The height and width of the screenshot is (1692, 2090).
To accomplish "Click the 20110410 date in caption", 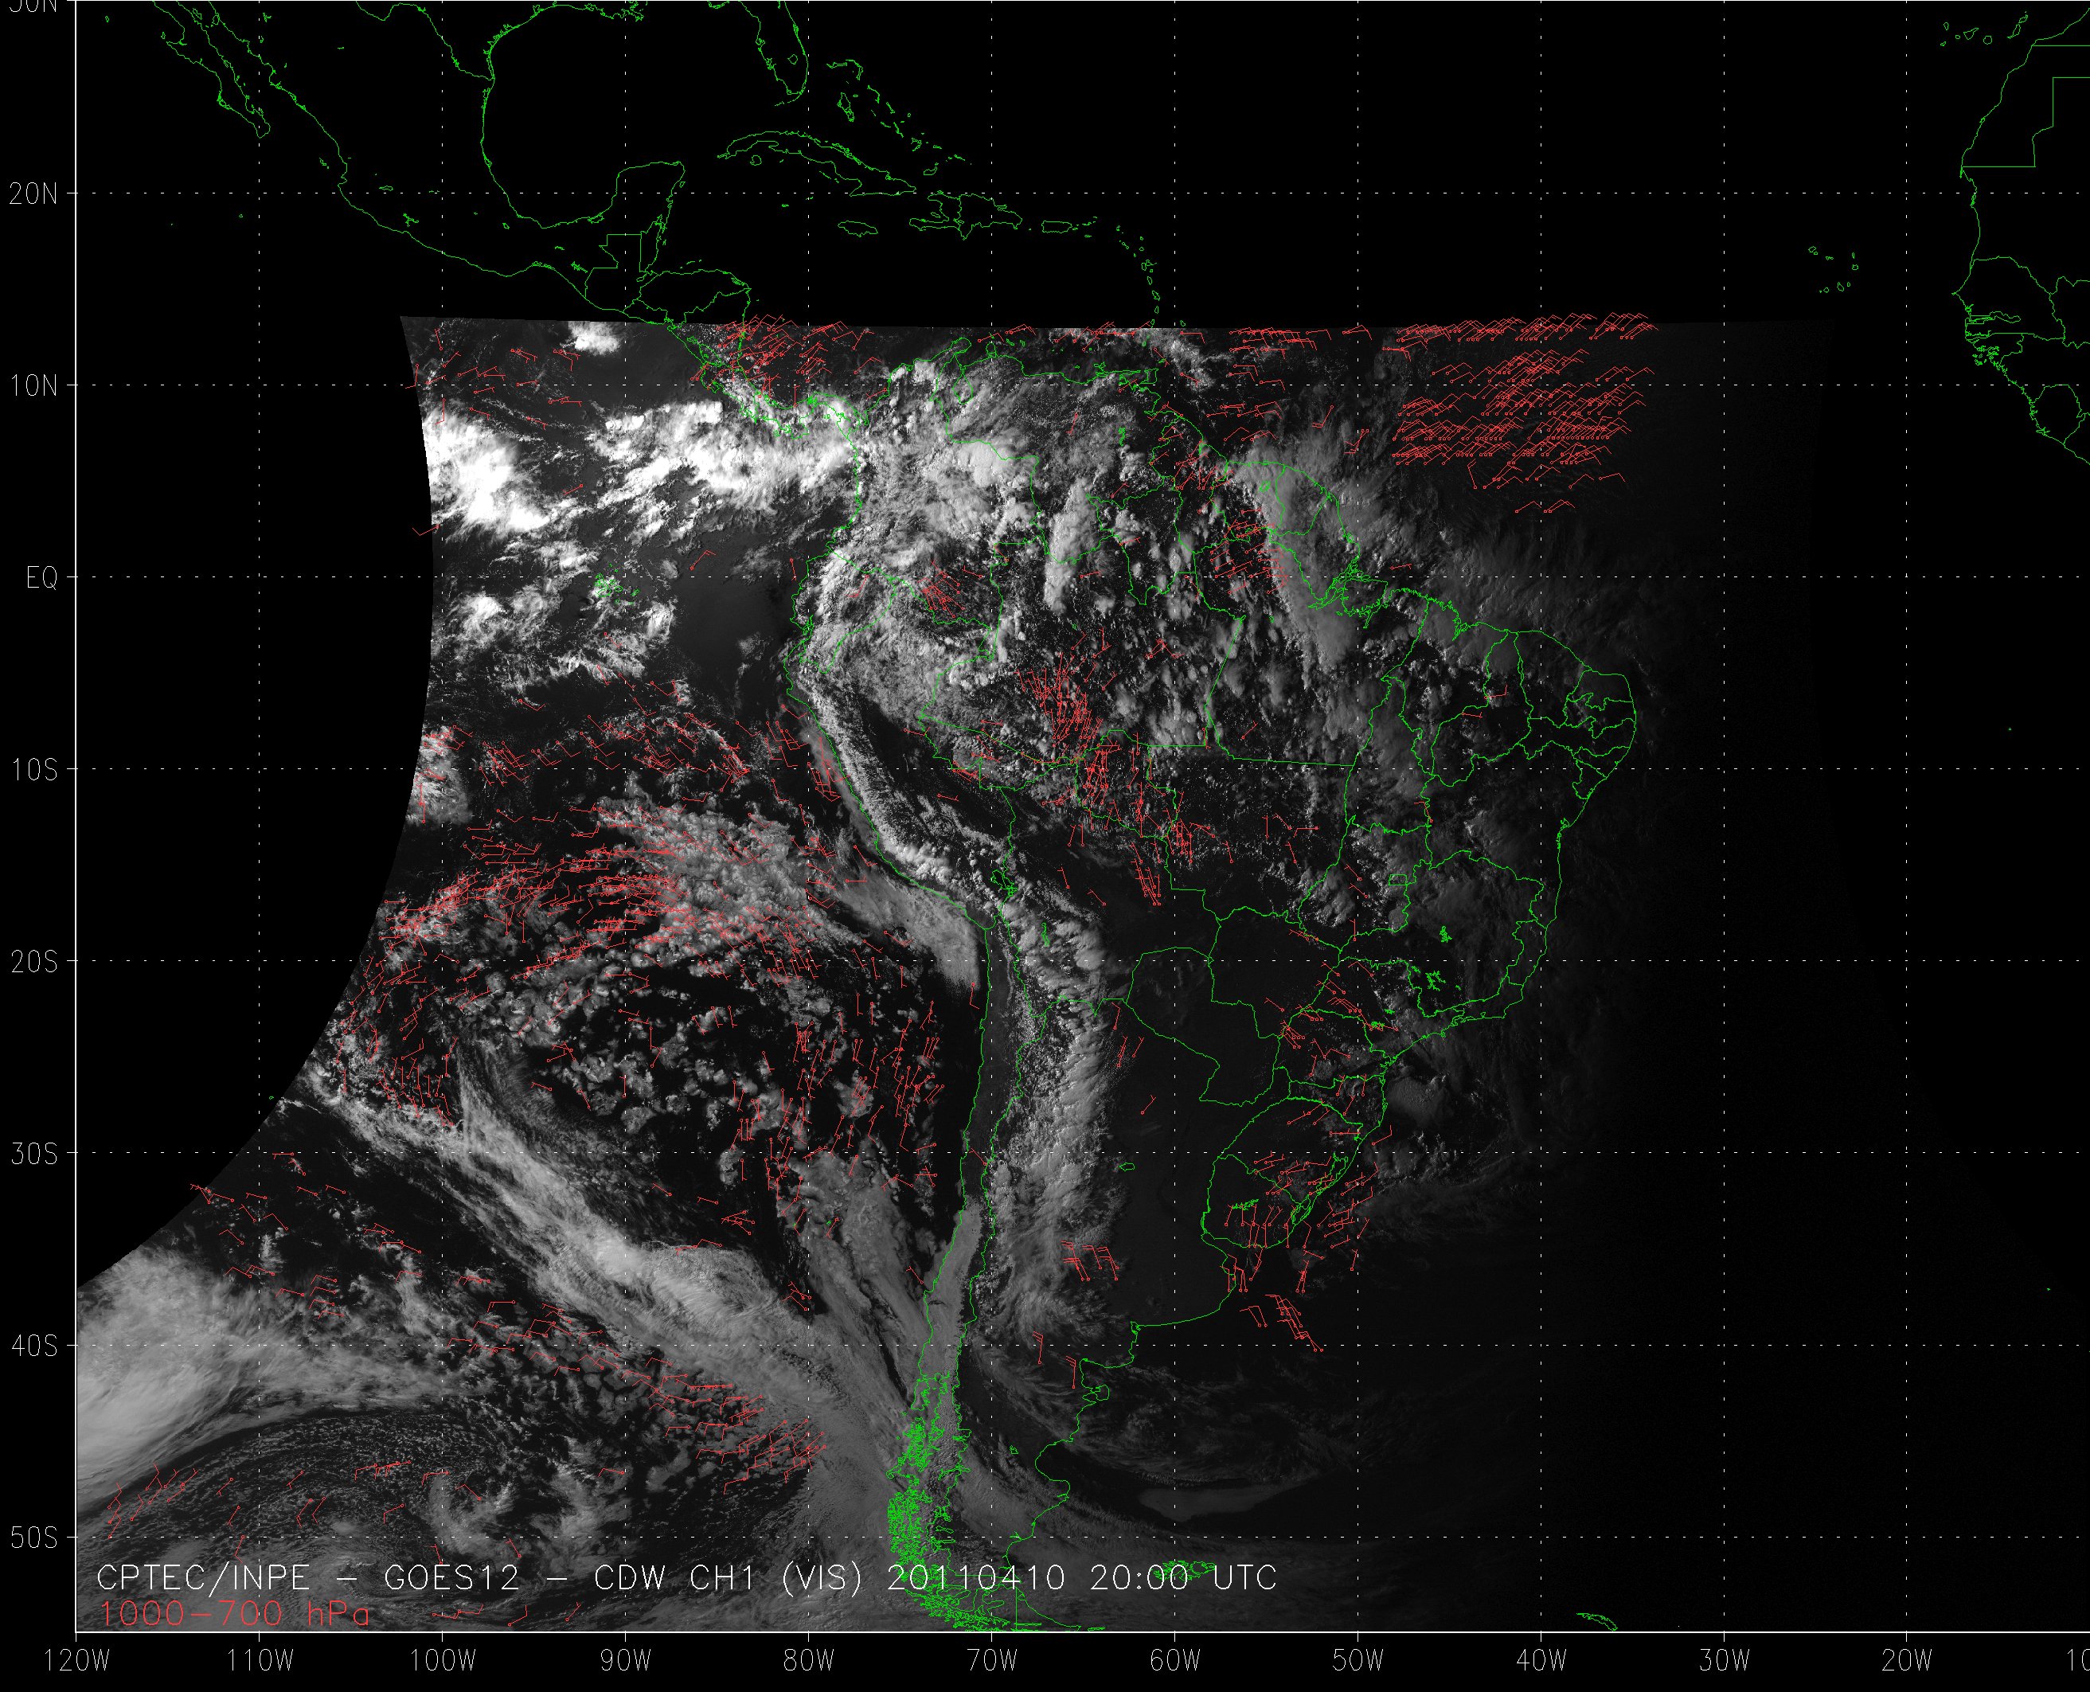I will [975, 1578].
